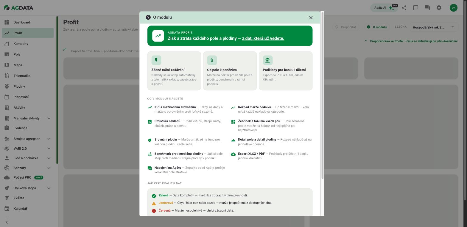
Task: Click the Telematika sidebar icon
Action: 7,76
